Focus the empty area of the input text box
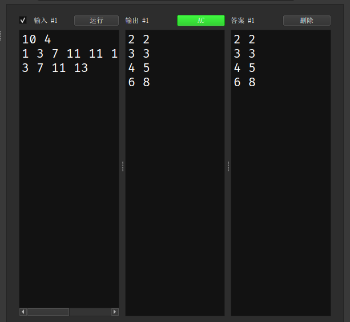 [x=69, y=188]
